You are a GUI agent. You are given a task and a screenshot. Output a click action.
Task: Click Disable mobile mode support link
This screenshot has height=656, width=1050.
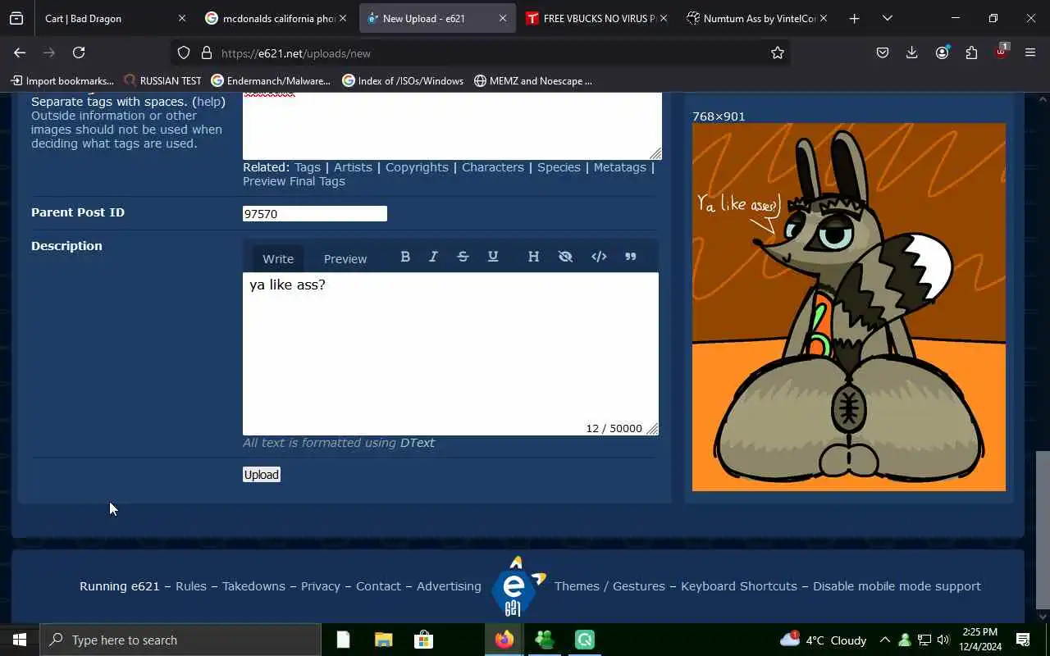(x=897, y=586)
